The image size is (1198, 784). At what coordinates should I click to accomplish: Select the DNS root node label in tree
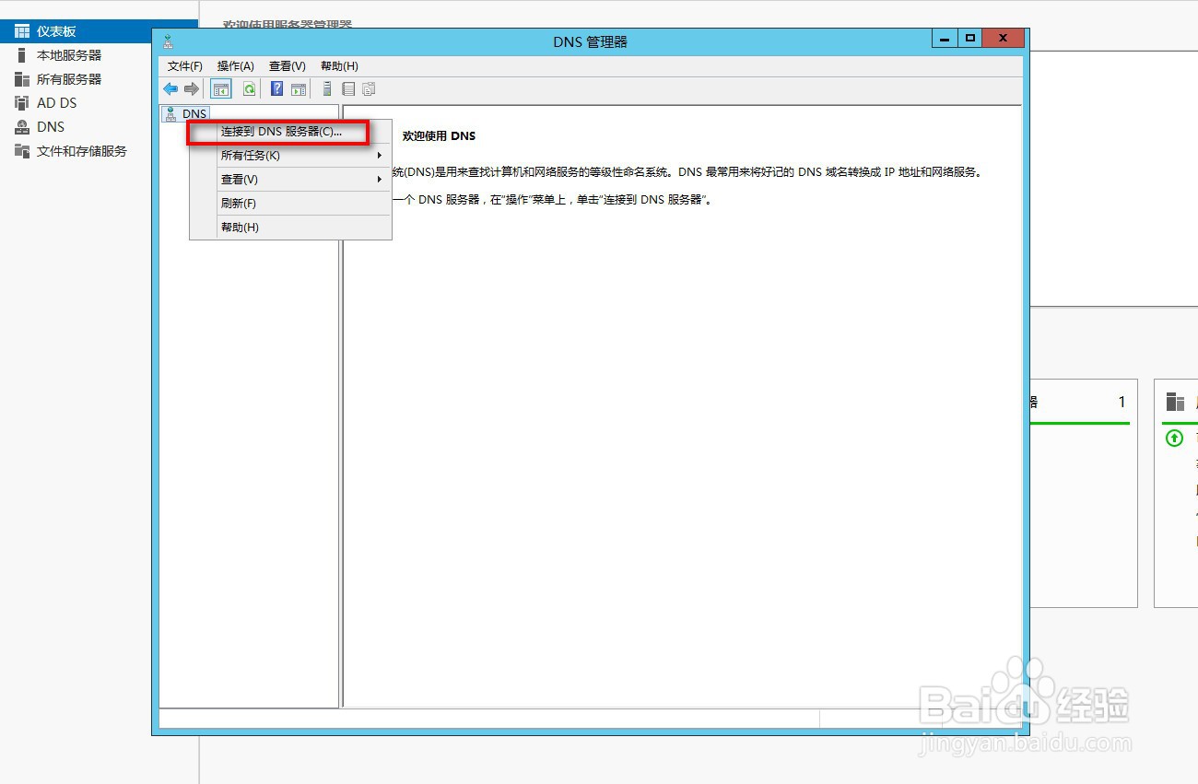pyautogui.click(x=194, y=113)
